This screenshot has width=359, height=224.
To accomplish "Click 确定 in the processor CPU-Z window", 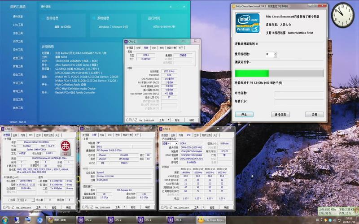I will 69,207.
